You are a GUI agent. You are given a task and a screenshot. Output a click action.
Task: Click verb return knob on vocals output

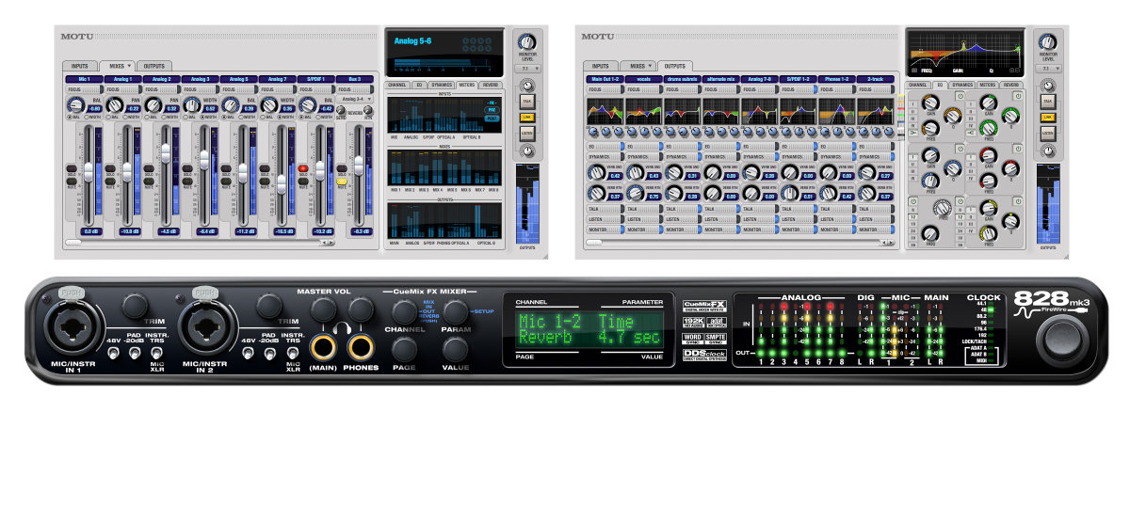click(635, 193)
